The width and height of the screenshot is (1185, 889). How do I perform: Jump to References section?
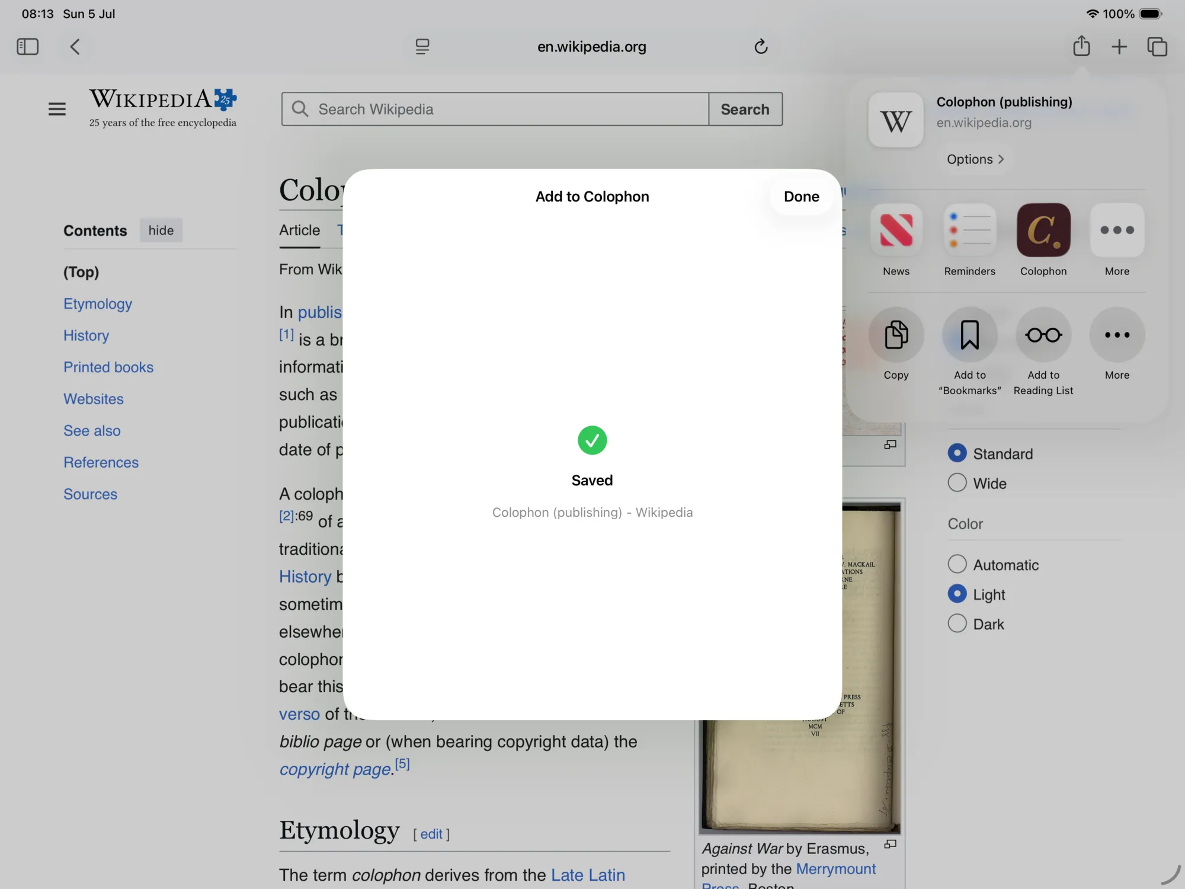(x=101, y=462)
